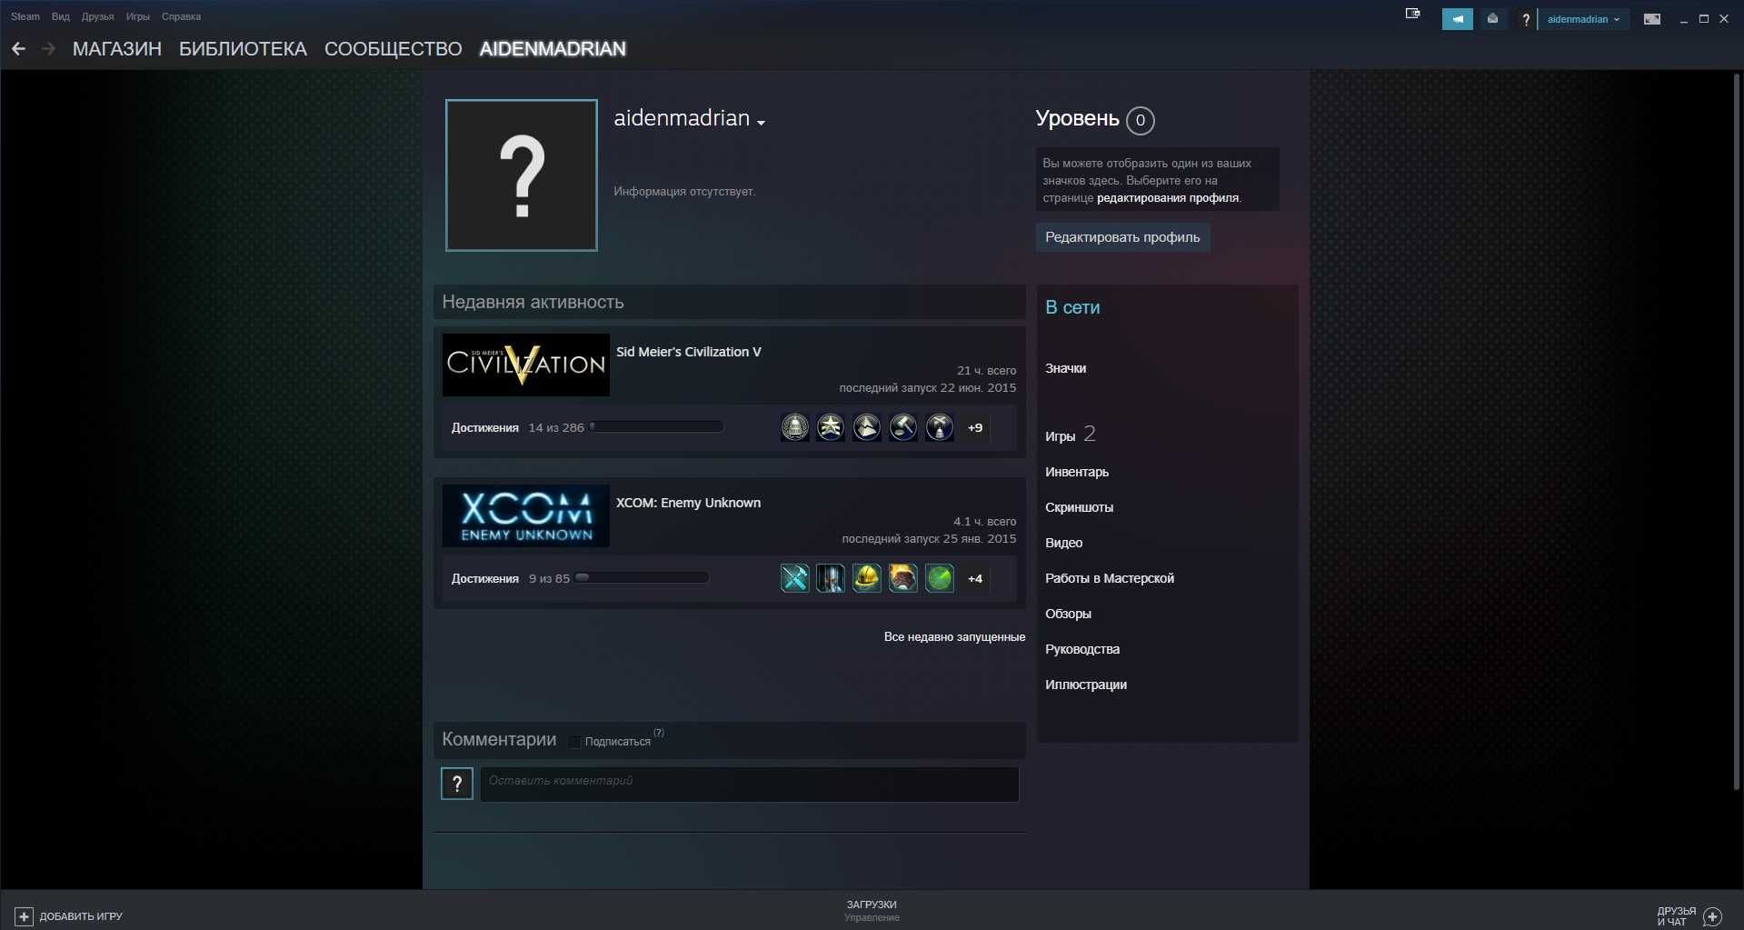Follow the редактирования профиля link
Image resolution: width=1744 pixels, height=930 pixels.
point(1168,198)
